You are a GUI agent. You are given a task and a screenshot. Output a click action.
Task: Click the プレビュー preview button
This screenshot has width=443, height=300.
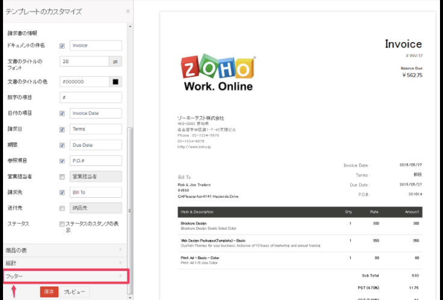tap(74, 292)
